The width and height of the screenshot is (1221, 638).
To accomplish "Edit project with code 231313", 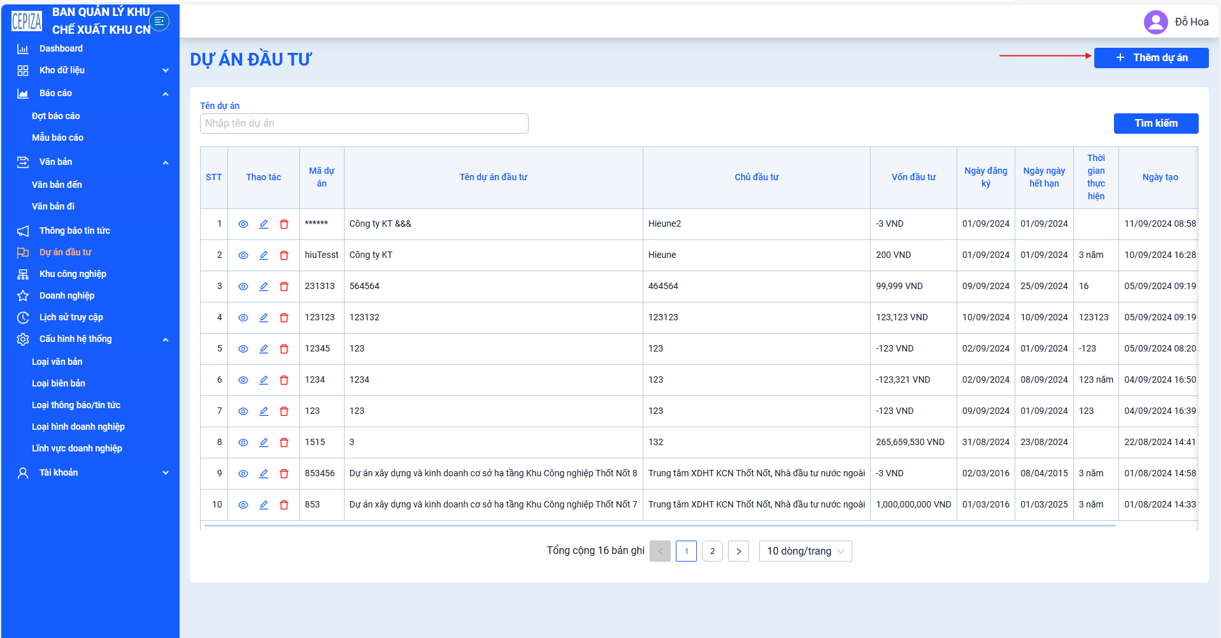I will coord(264,287).
